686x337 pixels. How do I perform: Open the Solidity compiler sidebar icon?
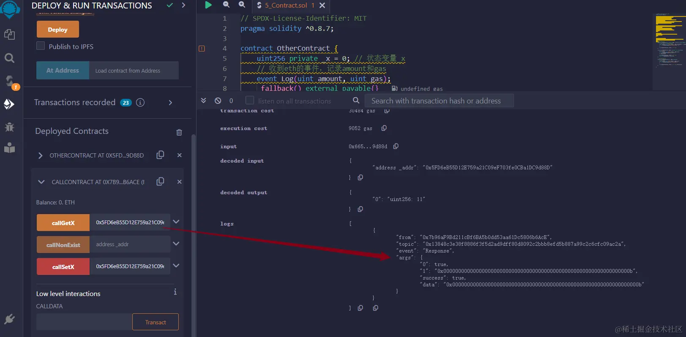9,81
